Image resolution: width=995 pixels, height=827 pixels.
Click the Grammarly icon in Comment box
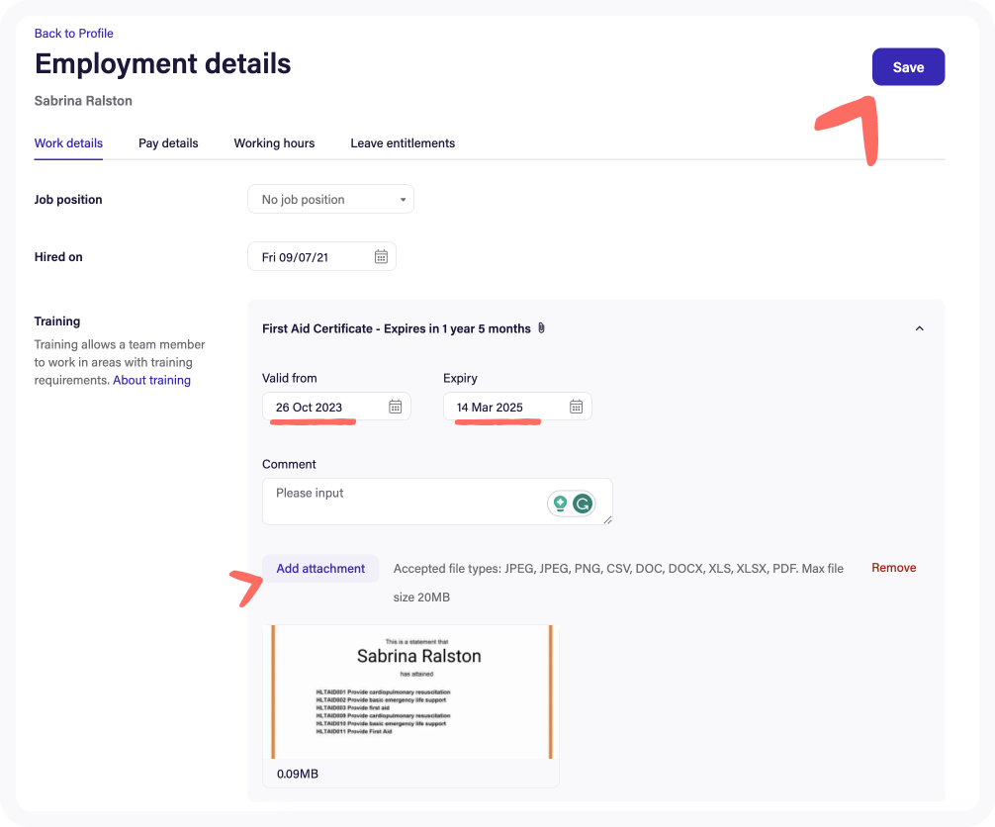[583, 504]
